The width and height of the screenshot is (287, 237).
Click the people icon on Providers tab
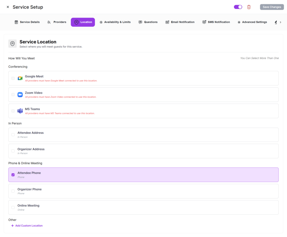(49, 22)
